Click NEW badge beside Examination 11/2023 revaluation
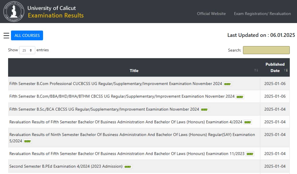 250,154
